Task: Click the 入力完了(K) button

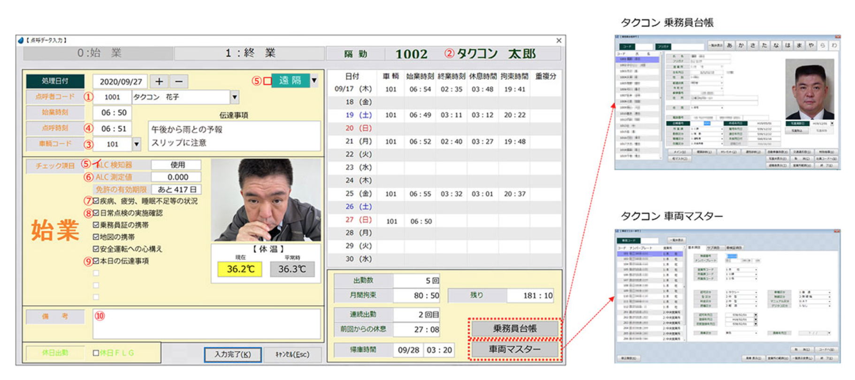Action: pos(233,354)
